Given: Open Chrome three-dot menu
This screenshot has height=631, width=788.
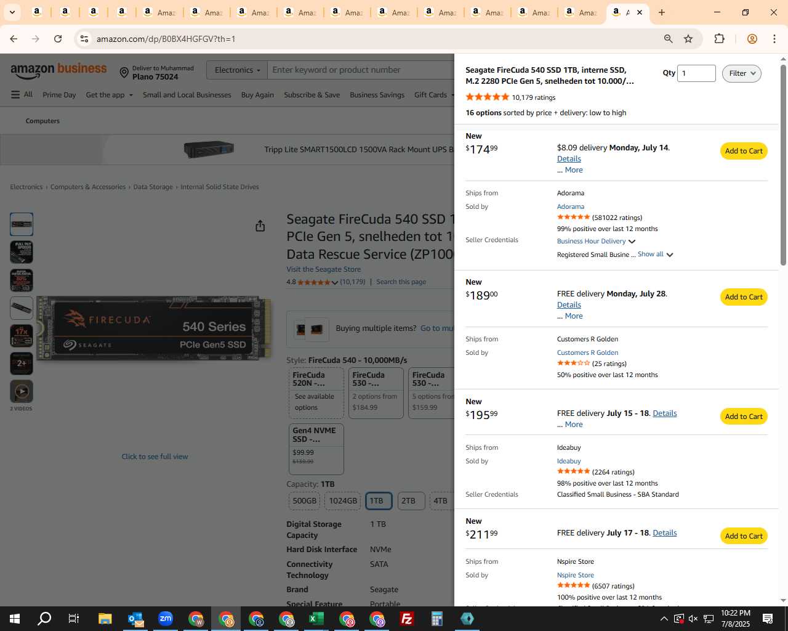Looking at the screenshot, I should coord(774,39).
